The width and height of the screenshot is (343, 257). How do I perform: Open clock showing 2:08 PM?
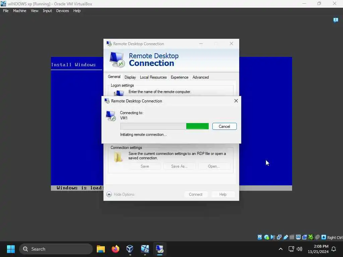tap(318, 249)
